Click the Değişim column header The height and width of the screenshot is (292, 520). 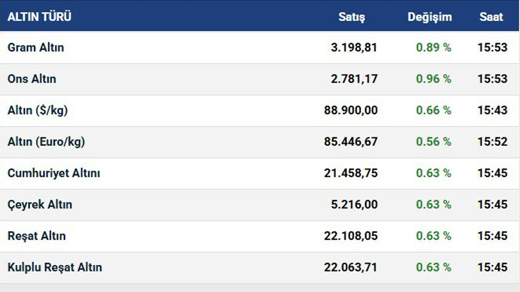pyautogui.click(x=429, y=17)
